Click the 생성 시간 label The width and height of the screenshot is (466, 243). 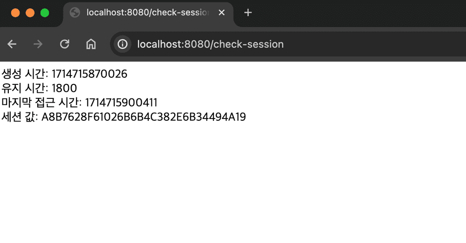25,74
